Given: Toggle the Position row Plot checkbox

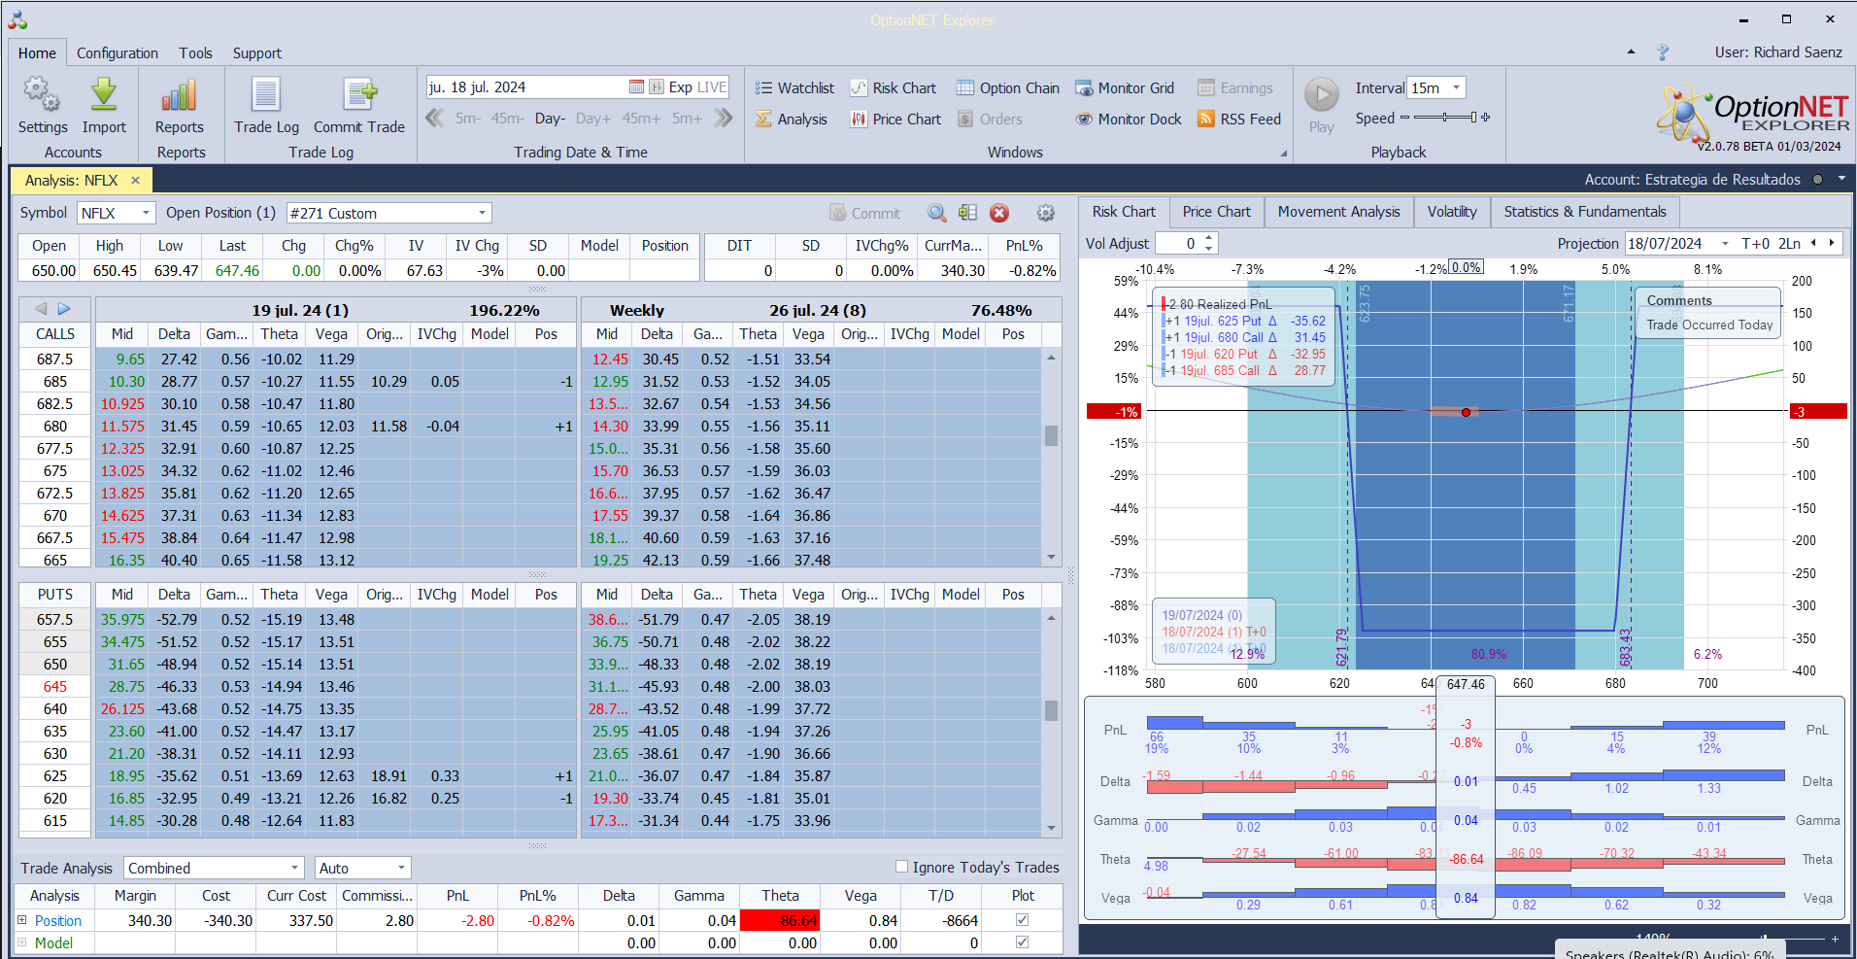Looking at the screenshot, I should pos(1022,920).
